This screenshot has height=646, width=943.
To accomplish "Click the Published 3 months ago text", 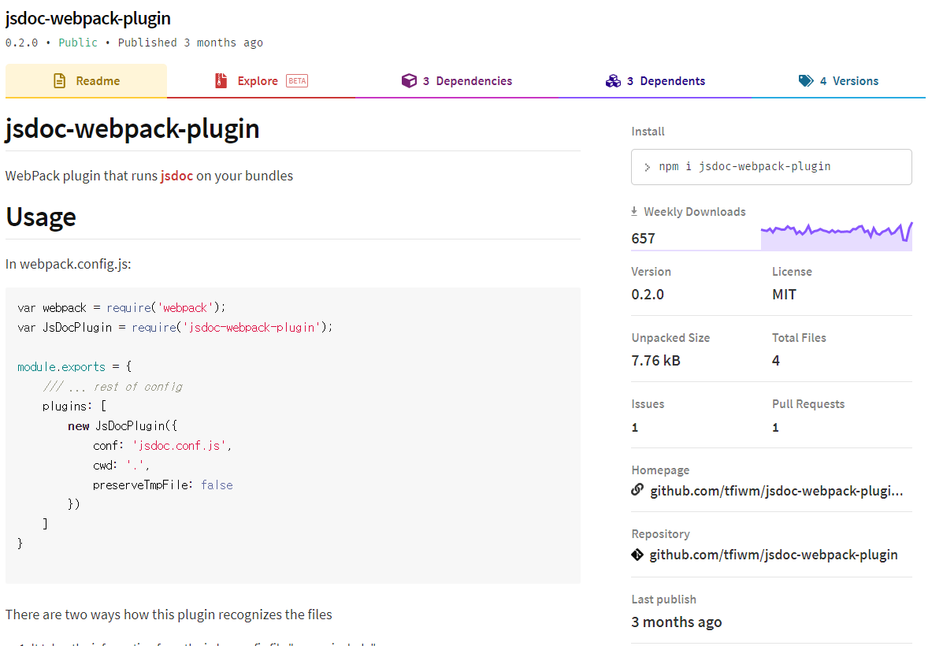I will (x=190, y=43).
